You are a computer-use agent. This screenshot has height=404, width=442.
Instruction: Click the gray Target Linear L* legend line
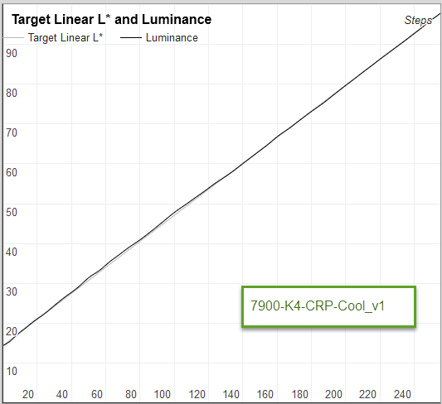pos(13,38)
